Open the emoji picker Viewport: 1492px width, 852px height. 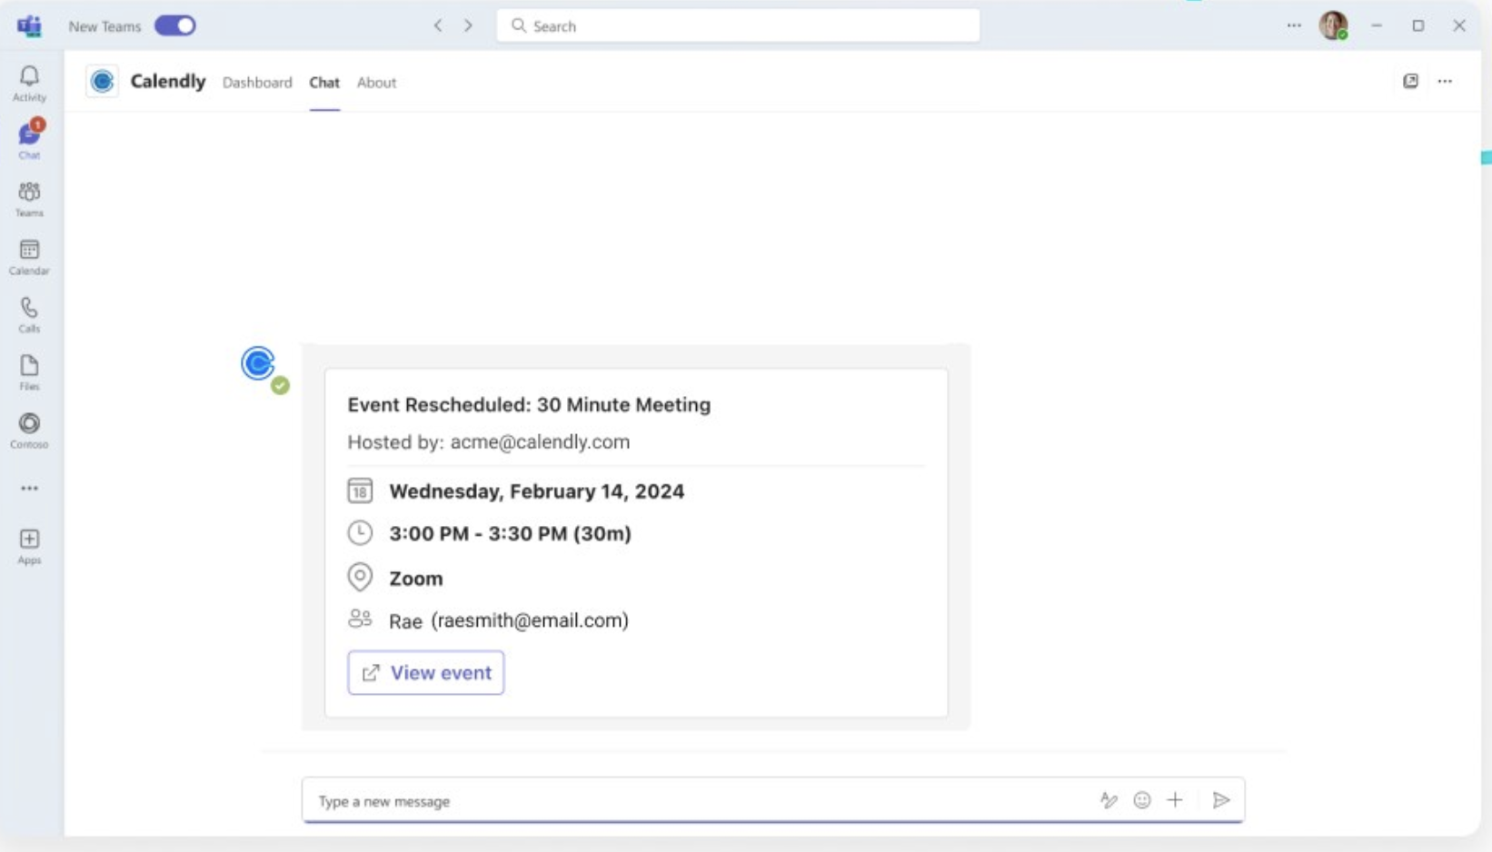(1142, 800)
